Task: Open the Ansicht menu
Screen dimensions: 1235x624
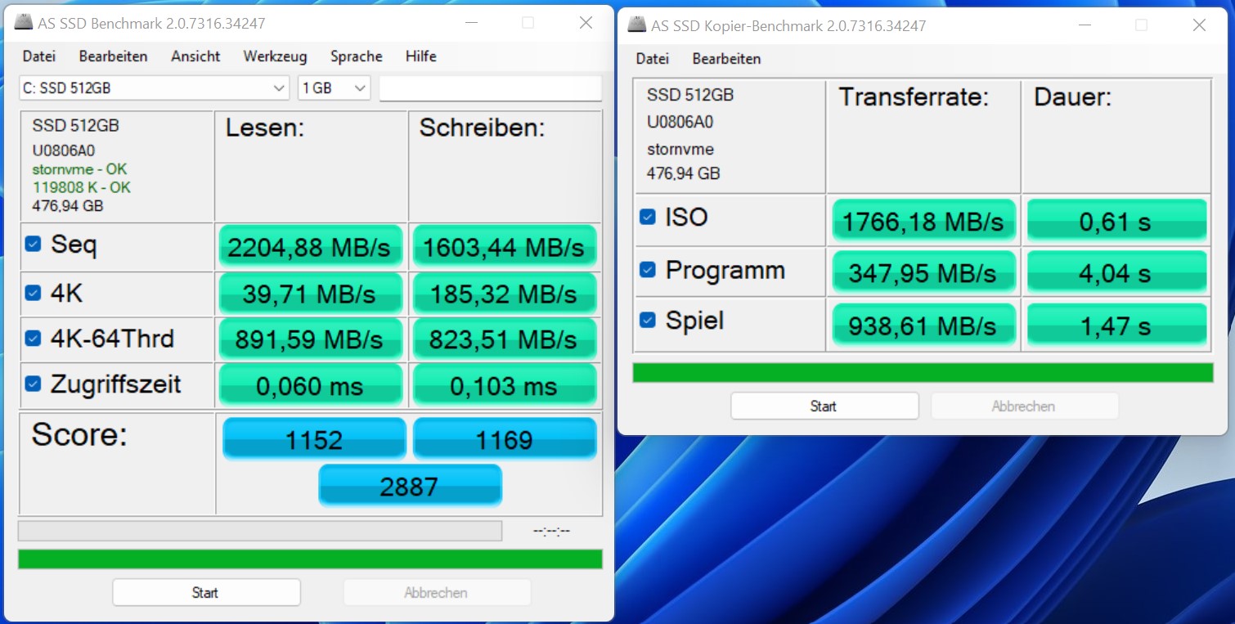Action: coord(195,56)
